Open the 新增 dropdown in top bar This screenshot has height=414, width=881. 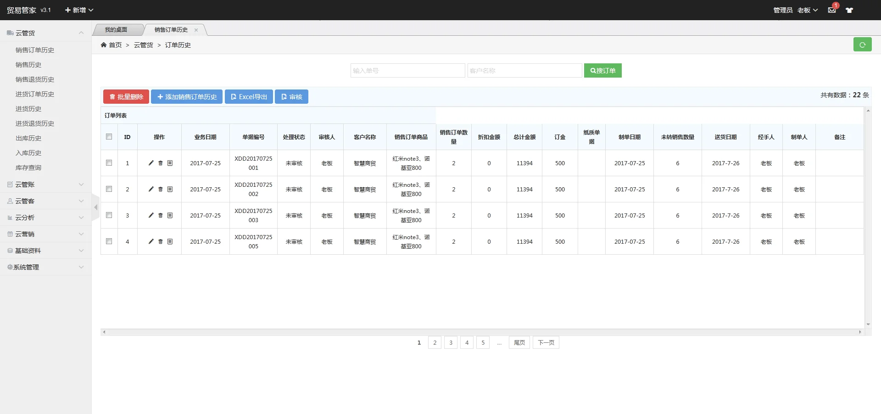[x=79, y=10]
